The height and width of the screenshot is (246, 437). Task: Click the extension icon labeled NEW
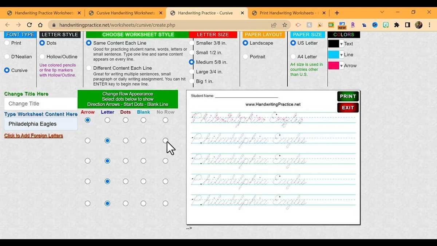tap(342, 26)
